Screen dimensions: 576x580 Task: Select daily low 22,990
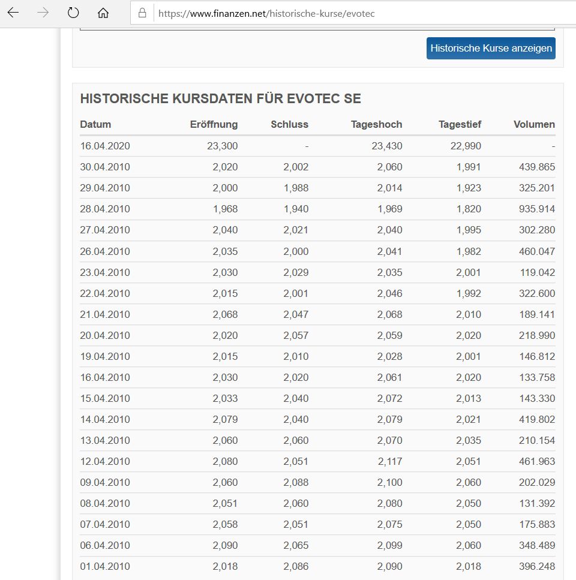tap(466, 146)
